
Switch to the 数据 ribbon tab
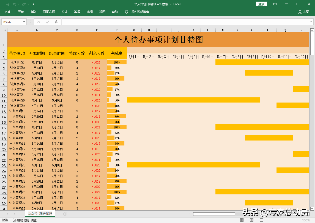(77, 12)
